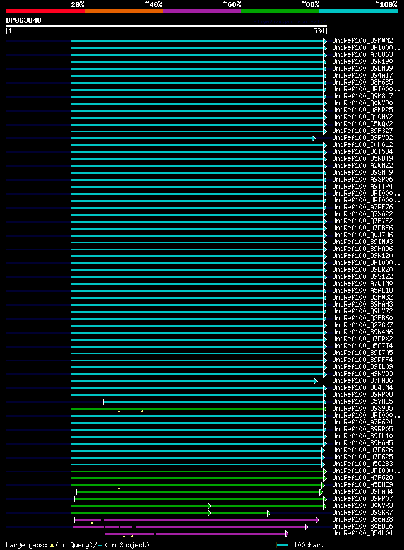404x550 pixels.
Task: Select the UniRef100_A5C2B3 label
Action: point(362,464)
